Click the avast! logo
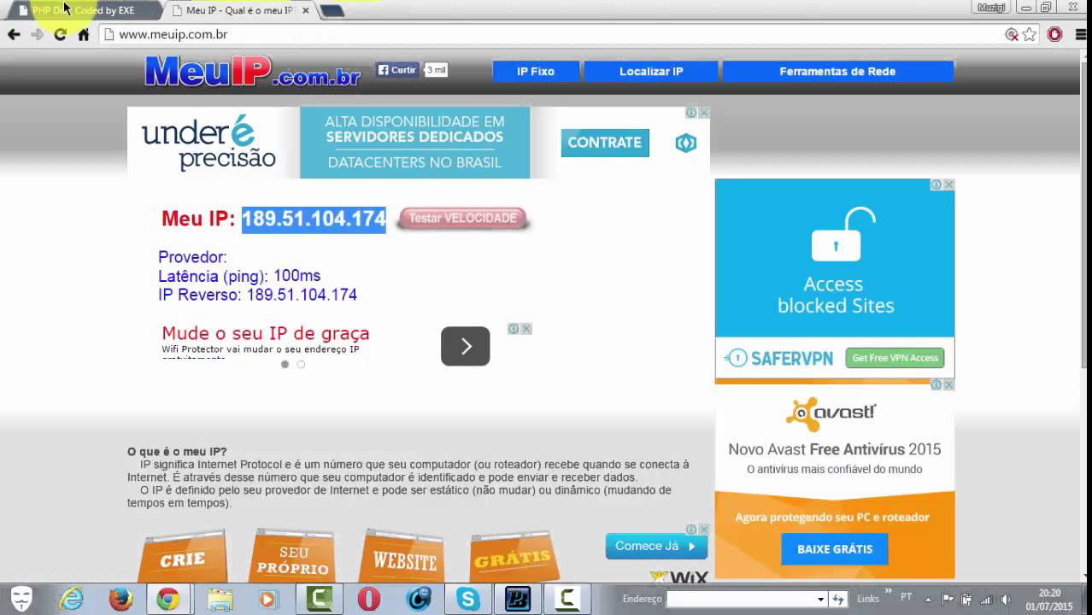Viewport: 1092px width, 615px height. (x=831, y=414)
